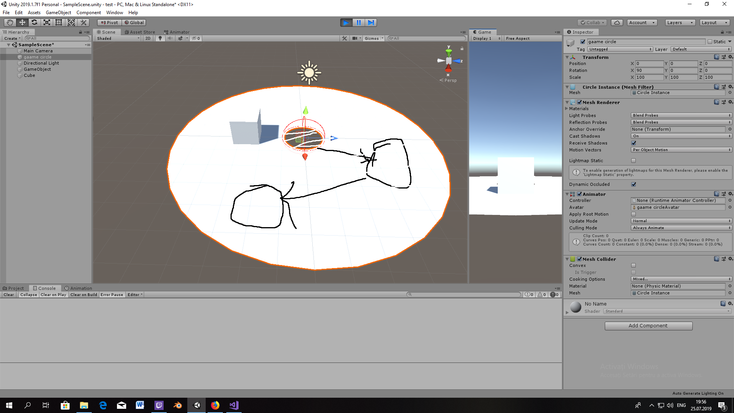Select the Scale tool icon
The height and width of the screenshot is (413, 734).
pyautogui.click(x=47, y=23)
